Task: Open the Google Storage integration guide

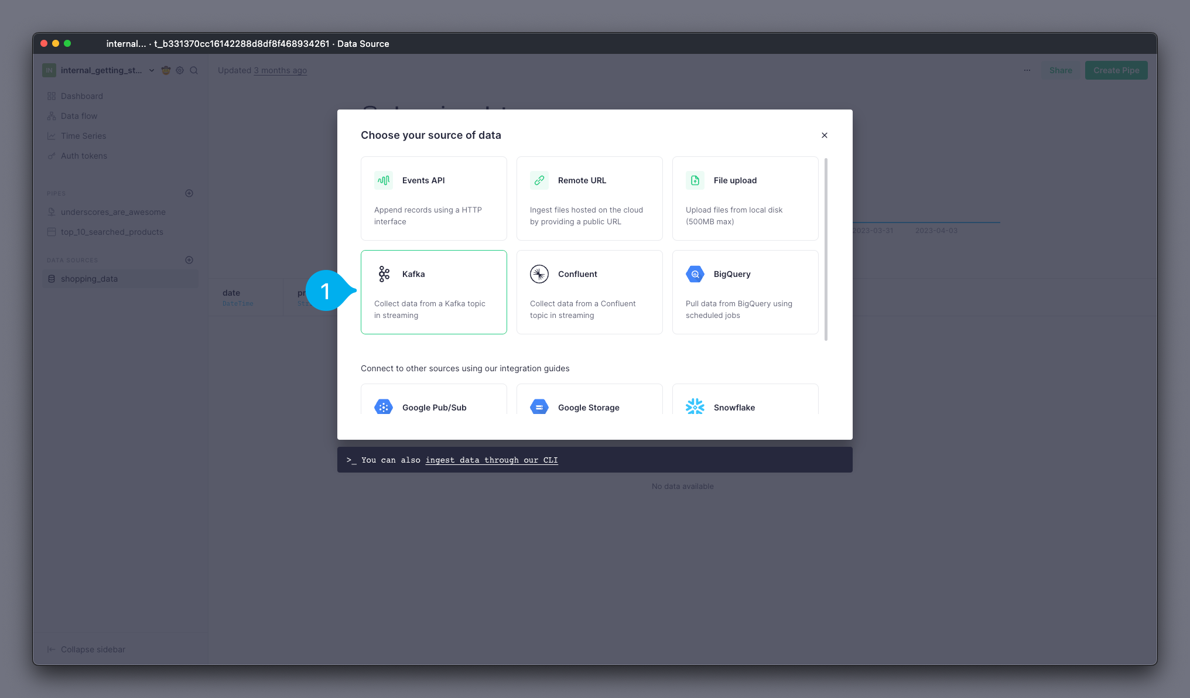Action: (590, 399)
